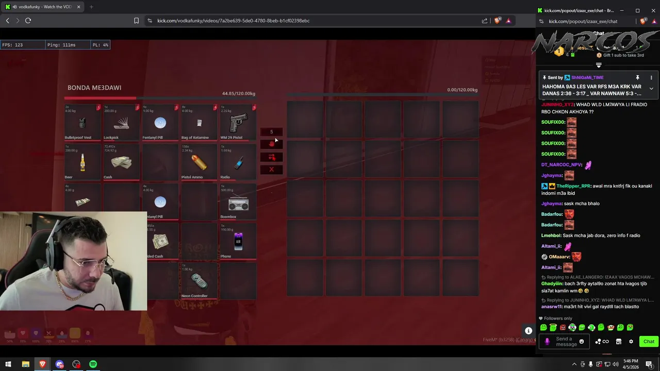Image resolution: width=660 pixels, height=371 pixels.
Task: Open Brave Rewards triangle icon in main window
Action: [x=508, y=21]
